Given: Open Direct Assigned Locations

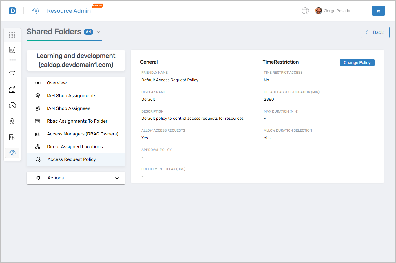Looking at the screenshot, I should coord(75,147).
